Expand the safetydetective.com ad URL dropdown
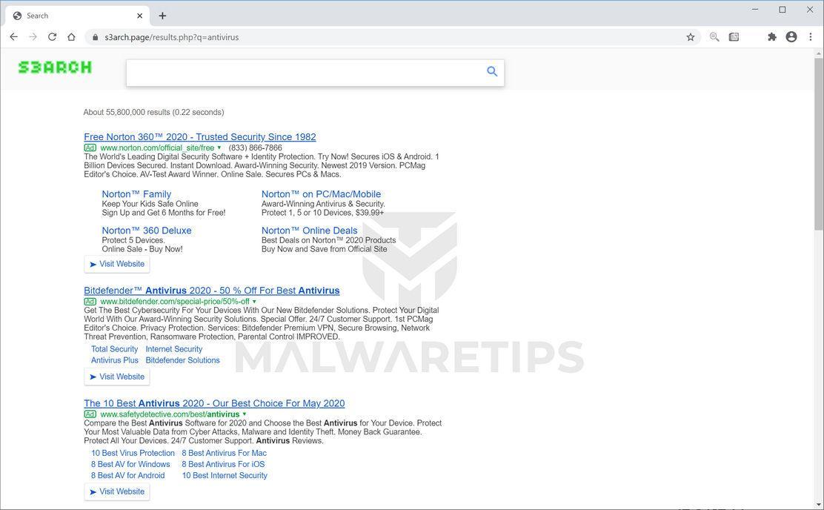 (245, 414)
